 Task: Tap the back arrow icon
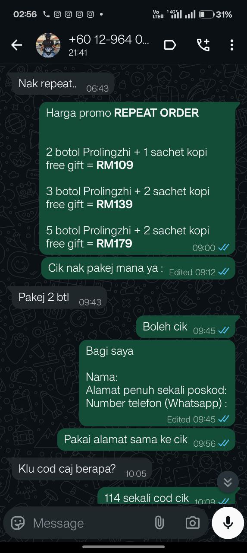pyautogui.click(x=16, y=45)
